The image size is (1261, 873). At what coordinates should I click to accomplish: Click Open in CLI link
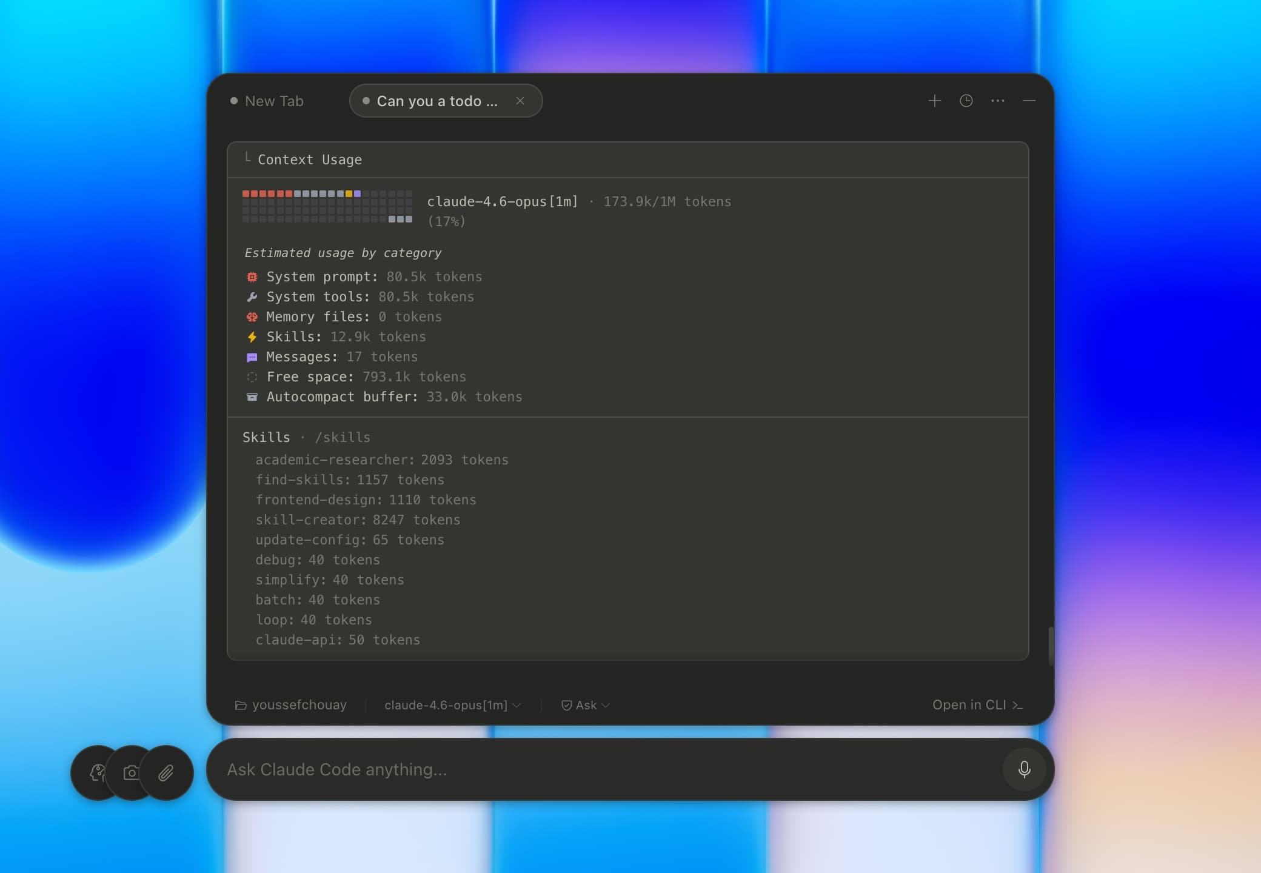click(x=977, y=705)
